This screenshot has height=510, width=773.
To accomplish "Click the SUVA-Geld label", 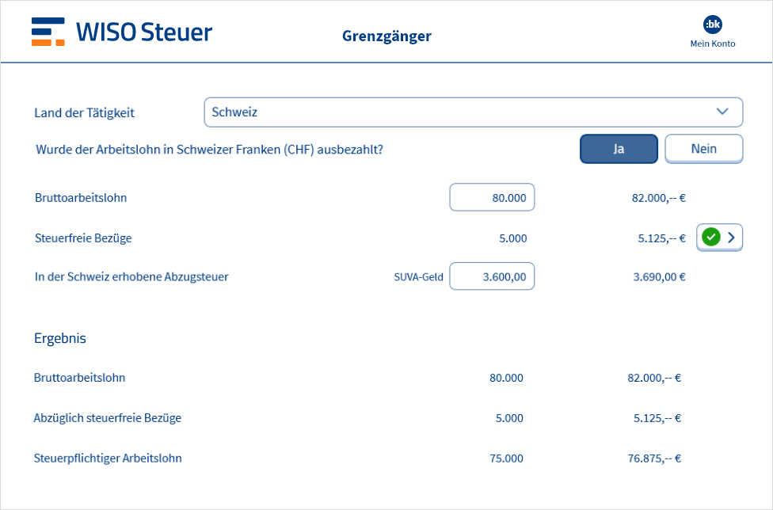I will coord(418,277).
